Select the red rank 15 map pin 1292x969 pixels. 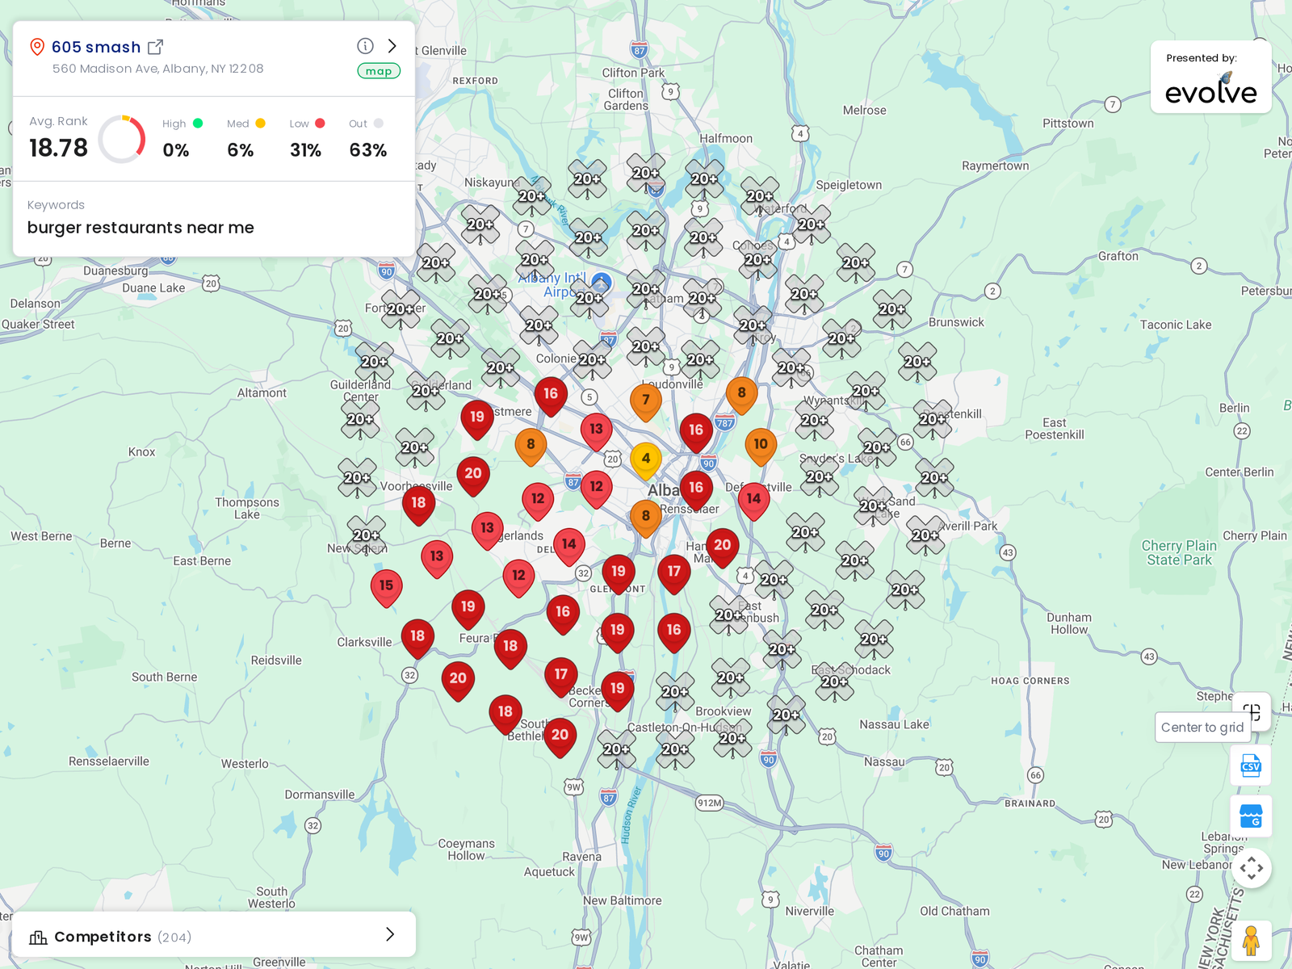[386, 589]
